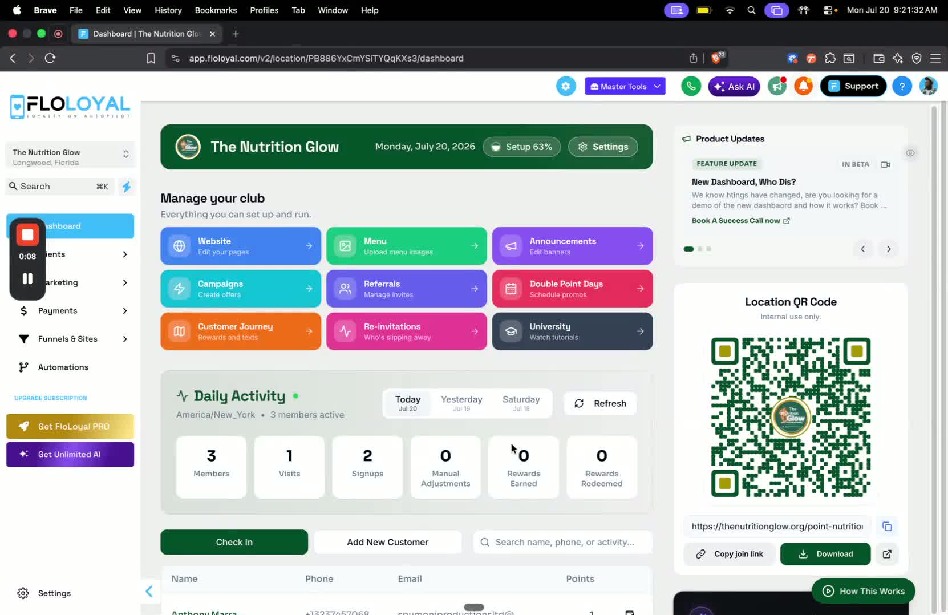Open Brave Wallet icon

tap(878, 58)
